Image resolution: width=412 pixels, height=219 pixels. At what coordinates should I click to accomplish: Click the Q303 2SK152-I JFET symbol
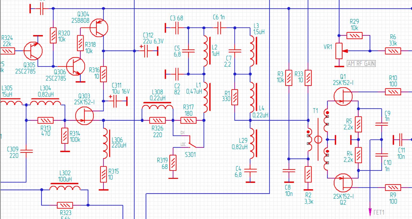pos(85,116)
